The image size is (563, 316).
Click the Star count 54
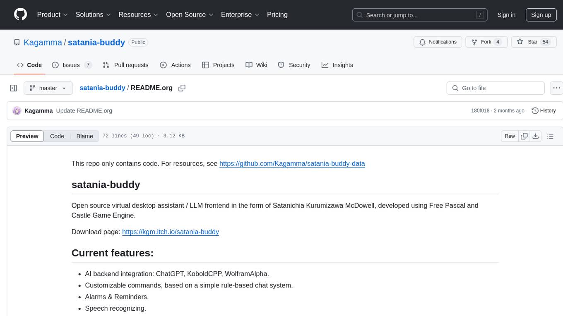pos(545,42)
